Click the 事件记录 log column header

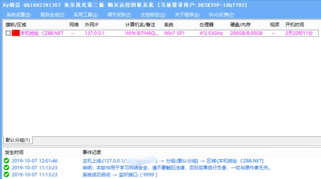pos(92,152)
